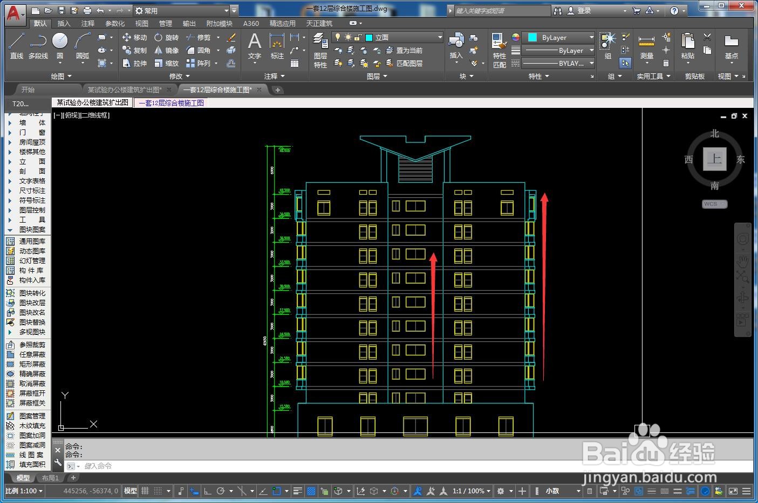Open the 常用 workspace dropdown
Screen dimensions: 758x503
(x=182, y=10)
